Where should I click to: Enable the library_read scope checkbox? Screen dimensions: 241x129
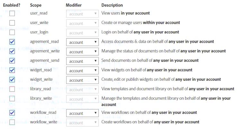[x=12, y=89]
